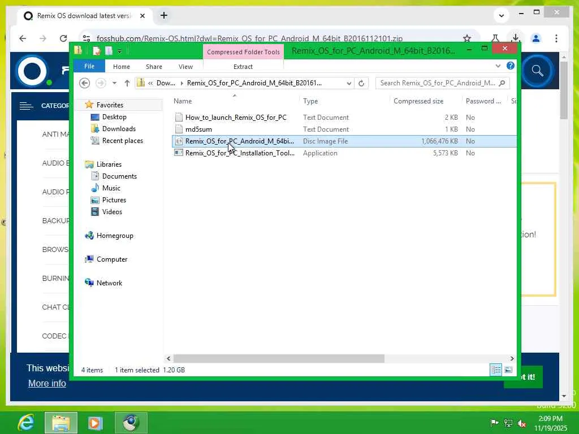Click the Compressed Folder Tools contextual tab

tap(243, 51)
